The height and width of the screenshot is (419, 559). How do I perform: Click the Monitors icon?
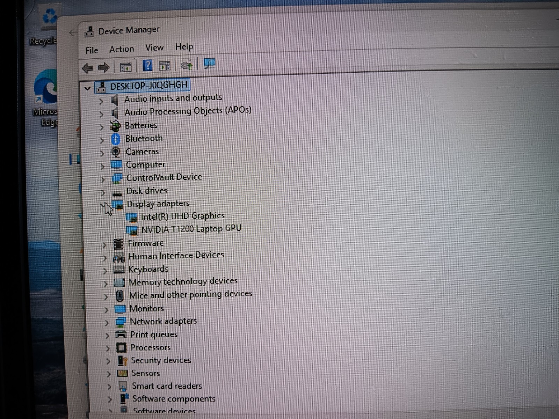pyautogui.click(x=120, y=309)
